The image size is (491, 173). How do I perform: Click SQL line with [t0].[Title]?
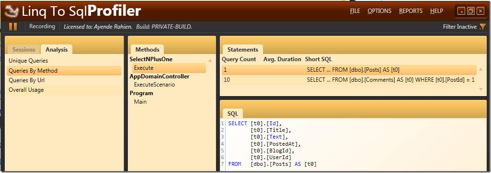[271, 130]
